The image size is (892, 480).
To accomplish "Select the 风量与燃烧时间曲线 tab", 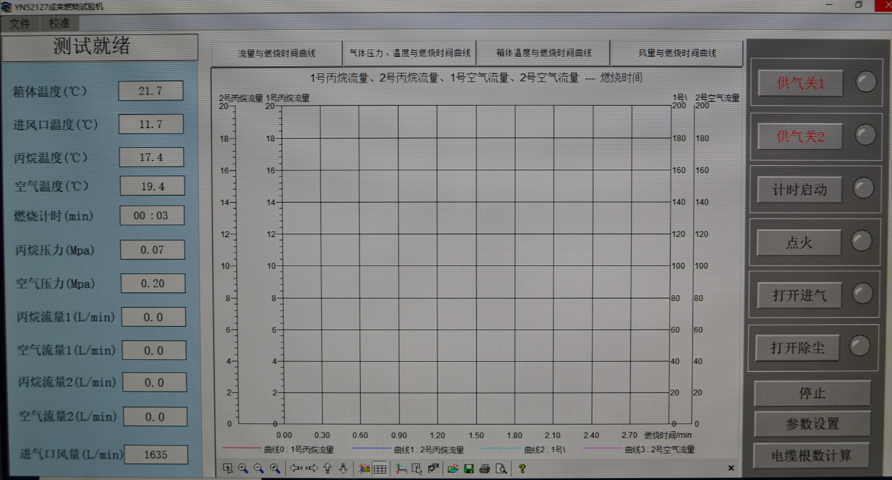I will point(677,53).
